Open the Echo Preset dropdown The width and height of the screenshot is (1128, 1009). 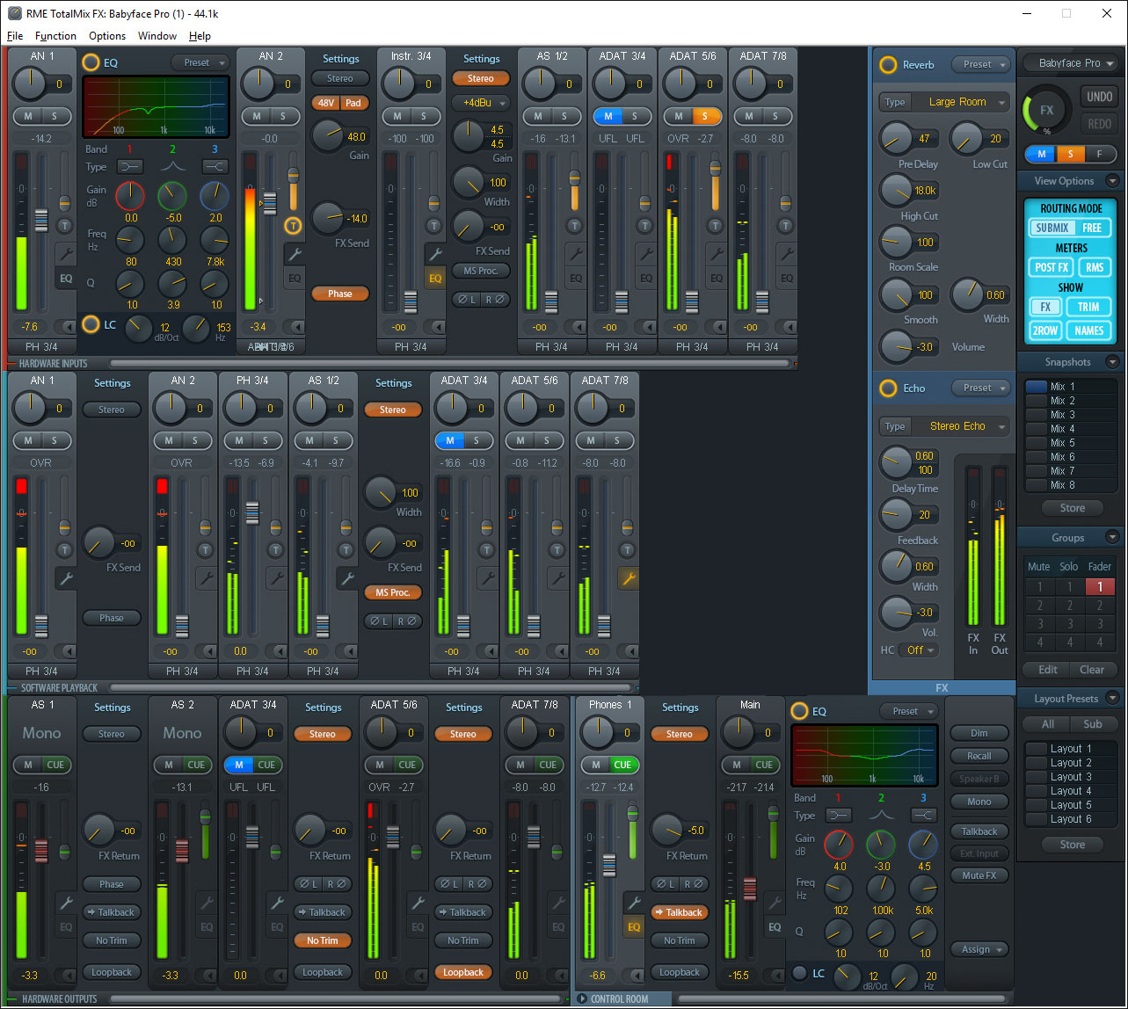pyautogui.click(x=983, y=388)
